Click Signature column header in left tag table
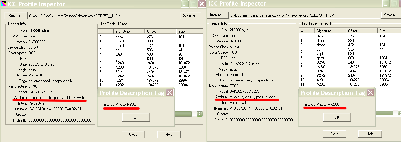Image resolution: width=401 pixels, height=142 pixels. [x=129, y=32]
